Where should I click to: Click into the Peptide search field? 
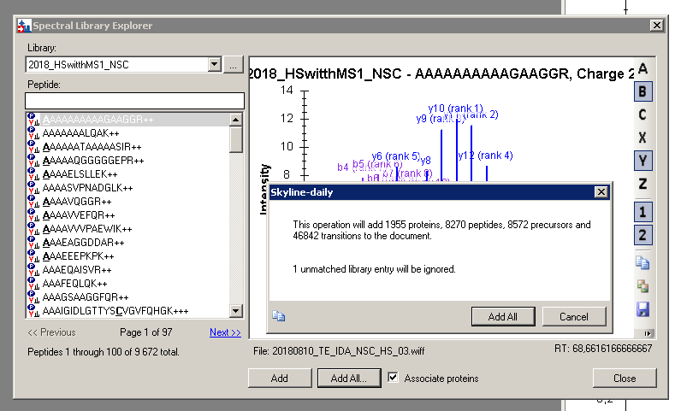point(133,101)
